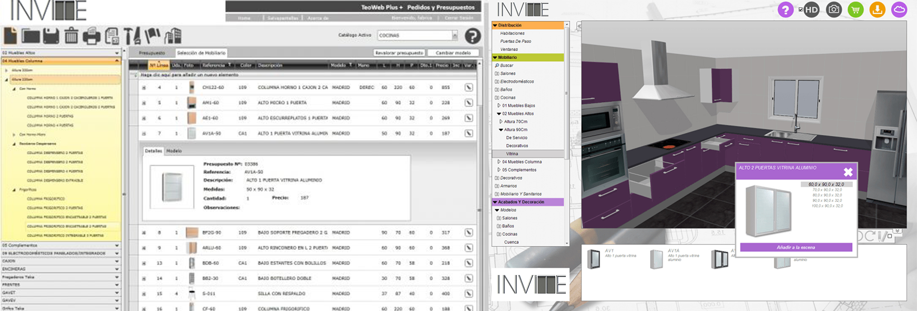This screenshot has width=917, height=311.
Task: Click the new document icon
Action: (11, 36)
